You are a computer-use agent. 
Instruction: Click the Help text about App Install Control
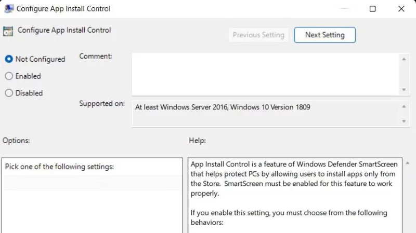click(294, 179)
